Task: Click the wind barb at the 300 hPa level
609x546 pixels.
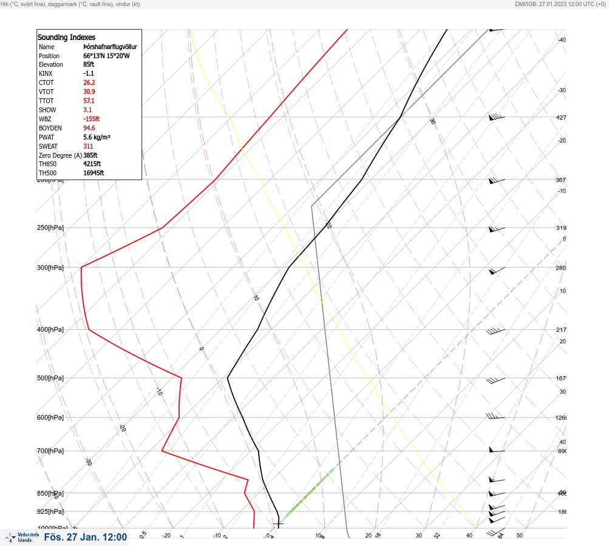Action: pos(497,271)
